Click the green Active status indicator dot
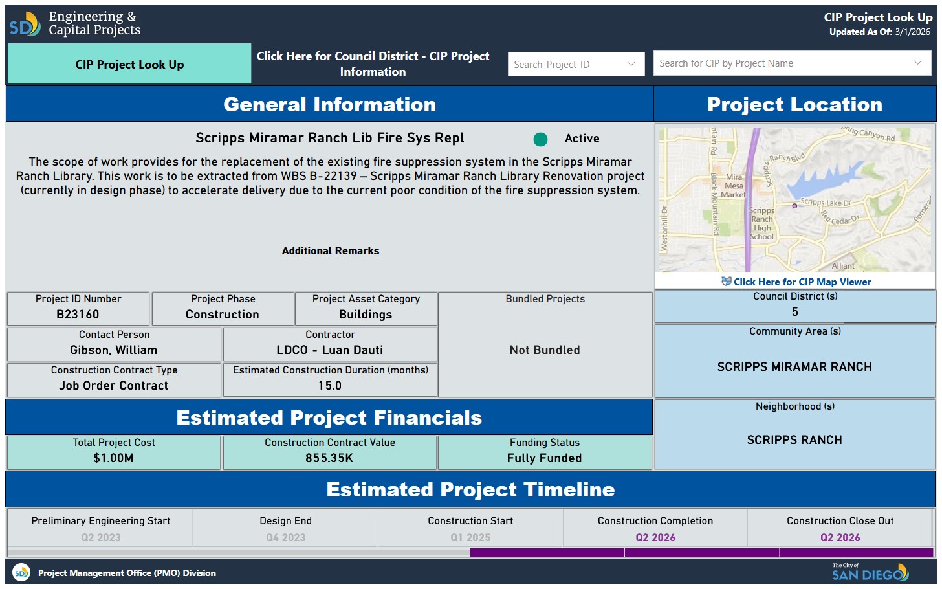This screenshot has width=942, height=589. coord(540,139)
